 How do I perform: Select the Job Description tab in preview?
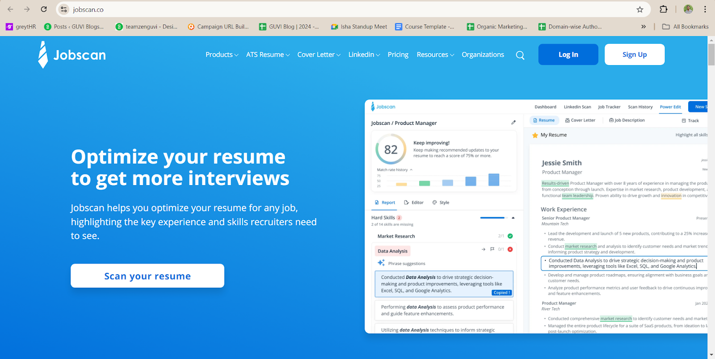[x=627, y=120]
